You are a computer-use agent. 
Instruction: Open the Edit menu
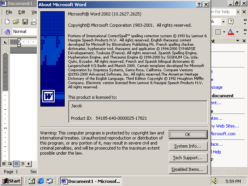(x=22, y=12)
